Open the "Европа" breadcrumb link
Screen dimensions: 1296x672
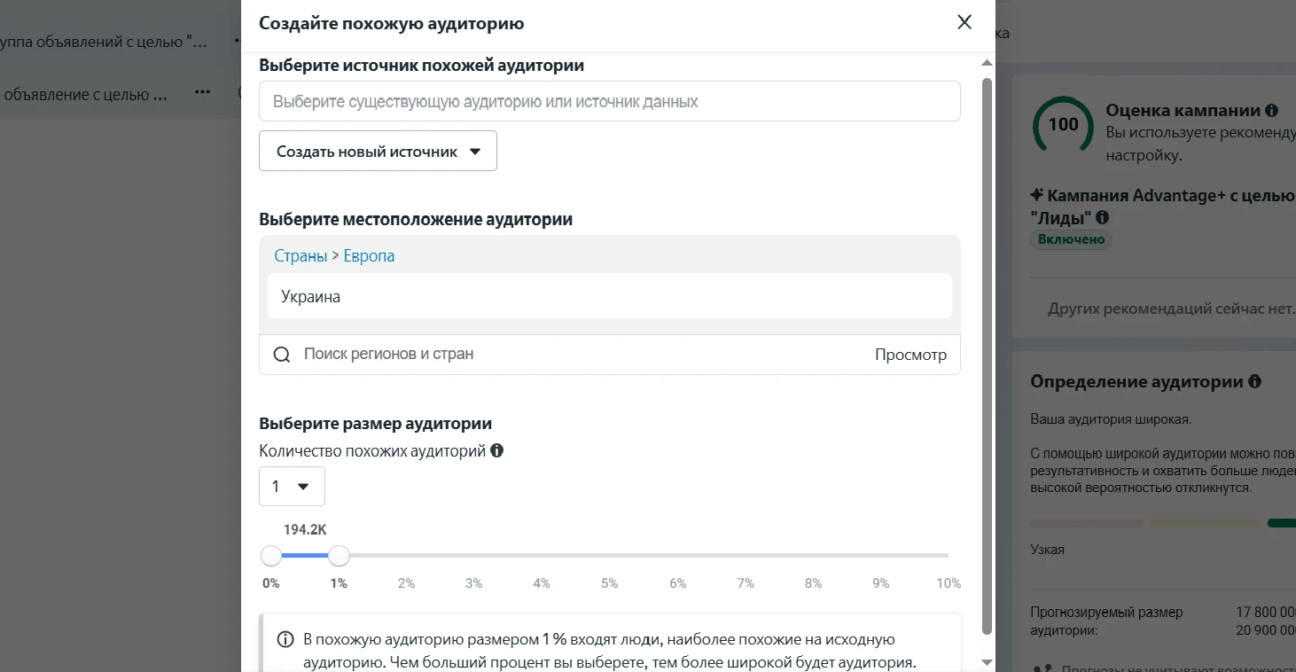coord(367,255)
